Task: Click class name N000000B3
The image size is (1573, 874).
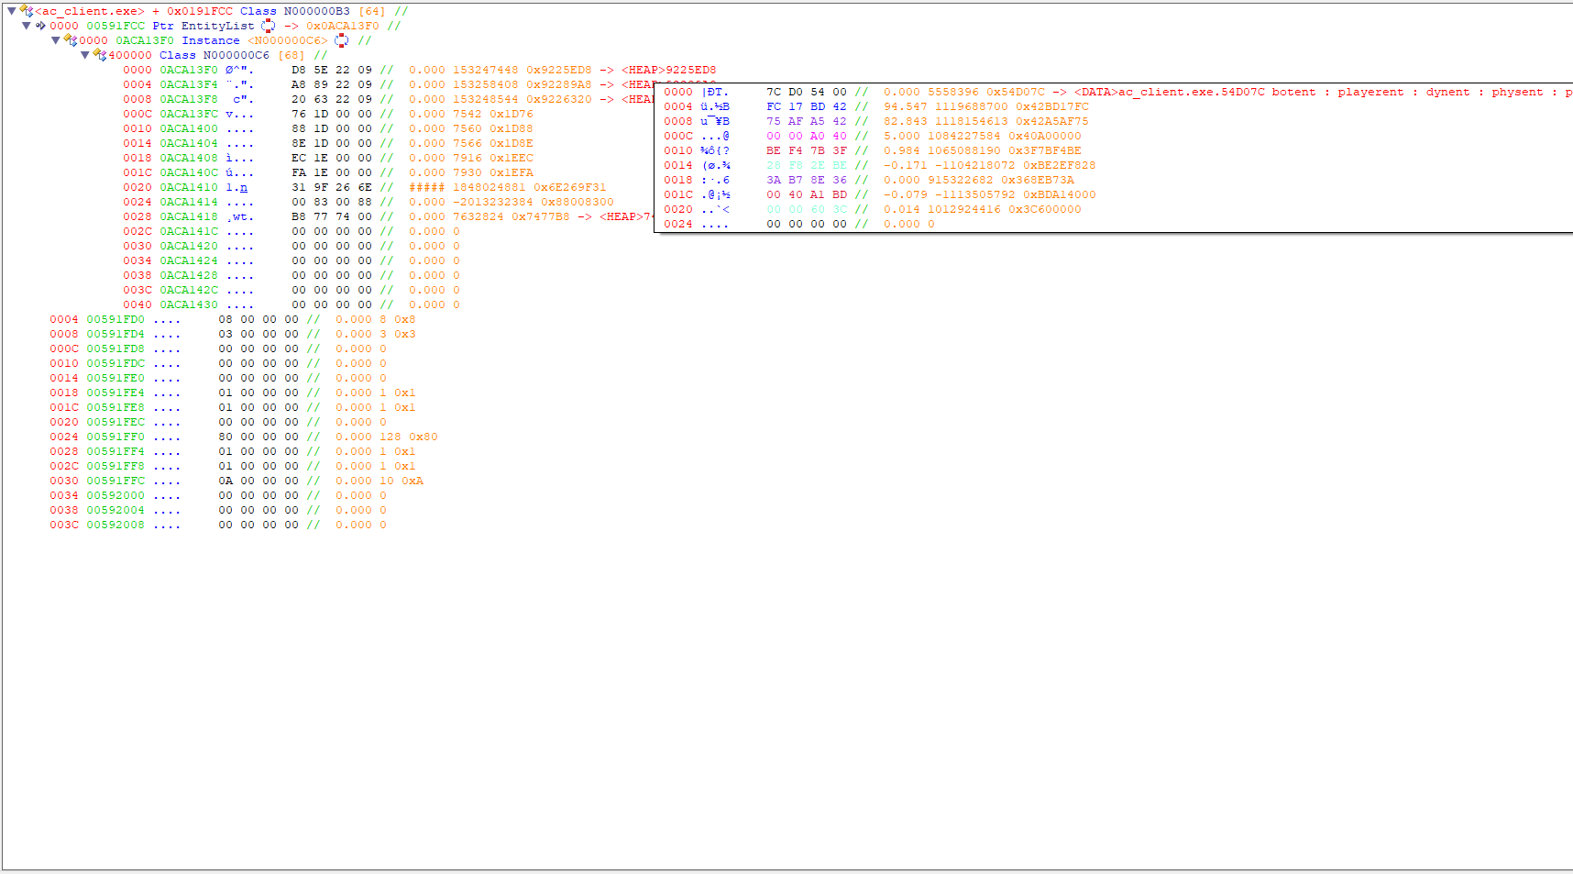Action: tap(316, 11)
